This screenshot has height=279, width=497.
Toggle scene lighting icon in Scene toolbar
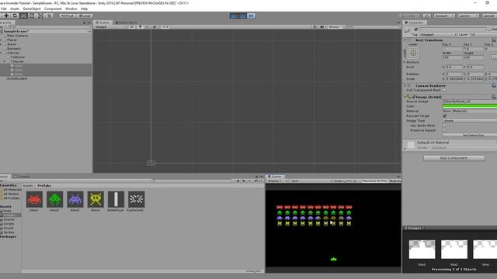[141, 27]
